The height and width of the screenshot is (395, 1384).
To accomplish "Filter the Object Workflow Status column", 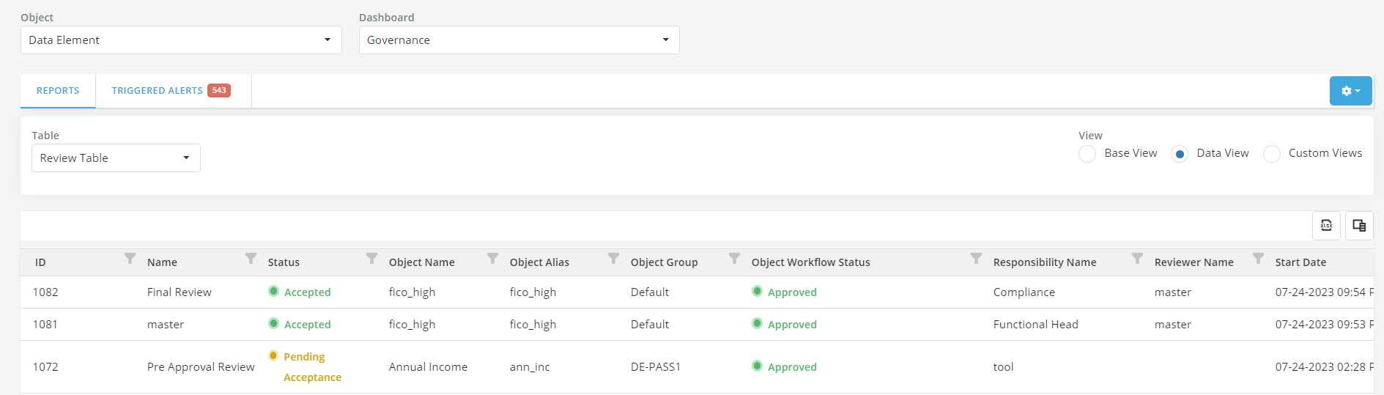I will click(976, 259).
